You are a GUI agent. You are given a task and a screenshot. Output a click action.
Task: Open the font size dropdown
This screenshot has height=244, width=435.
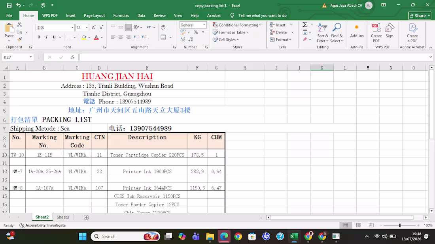click(87, 27)
